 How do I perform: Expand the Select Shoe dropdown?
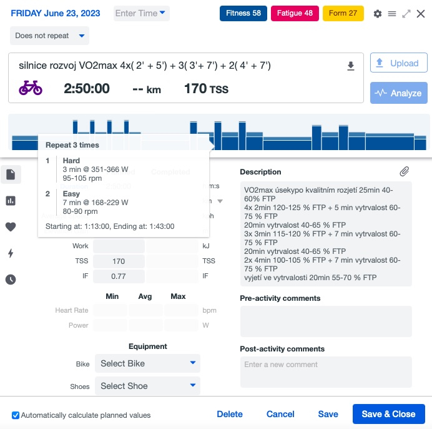pos(147,386)
